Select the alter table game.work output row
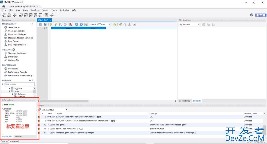The height and width of the screenshot is (144, 267). pyautogui.click(x=151, y=133)
